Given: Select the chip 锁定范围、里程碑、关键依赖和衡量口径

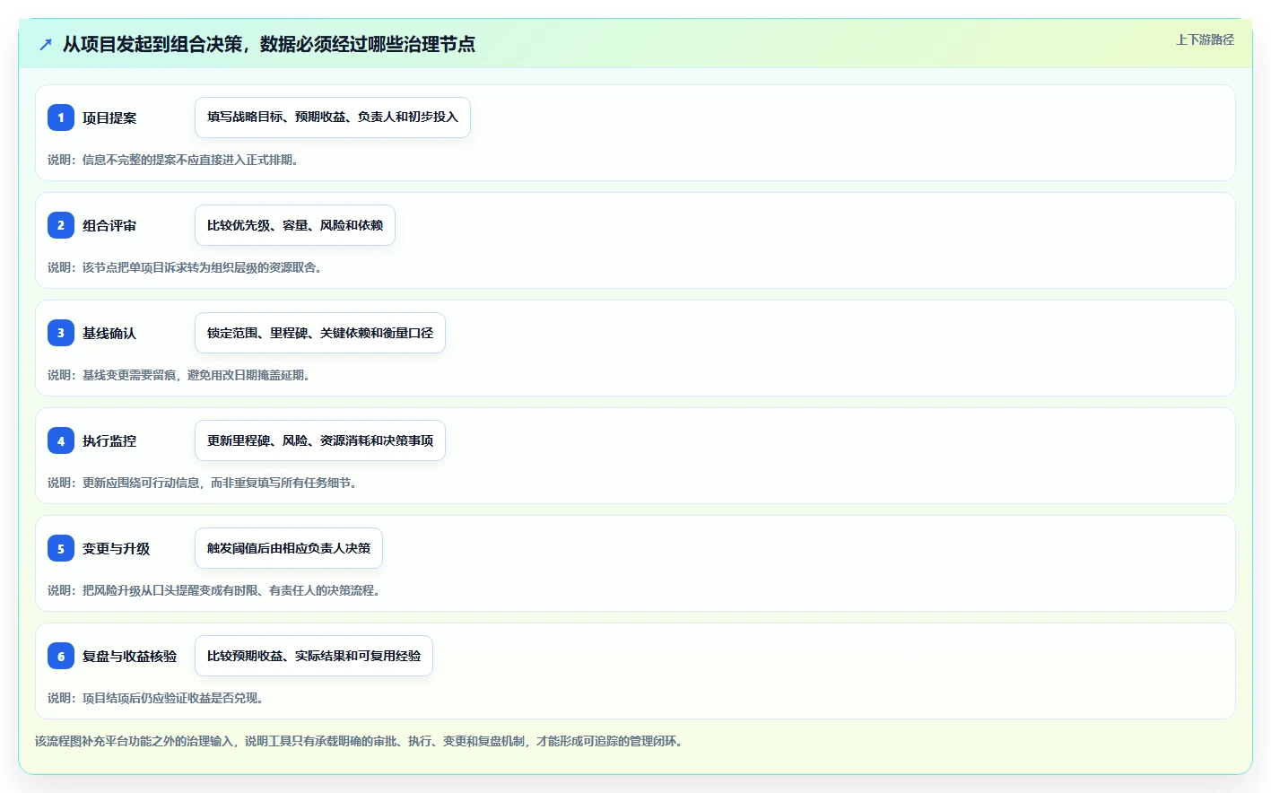Looking at the screenshot, I should [320, 333].
